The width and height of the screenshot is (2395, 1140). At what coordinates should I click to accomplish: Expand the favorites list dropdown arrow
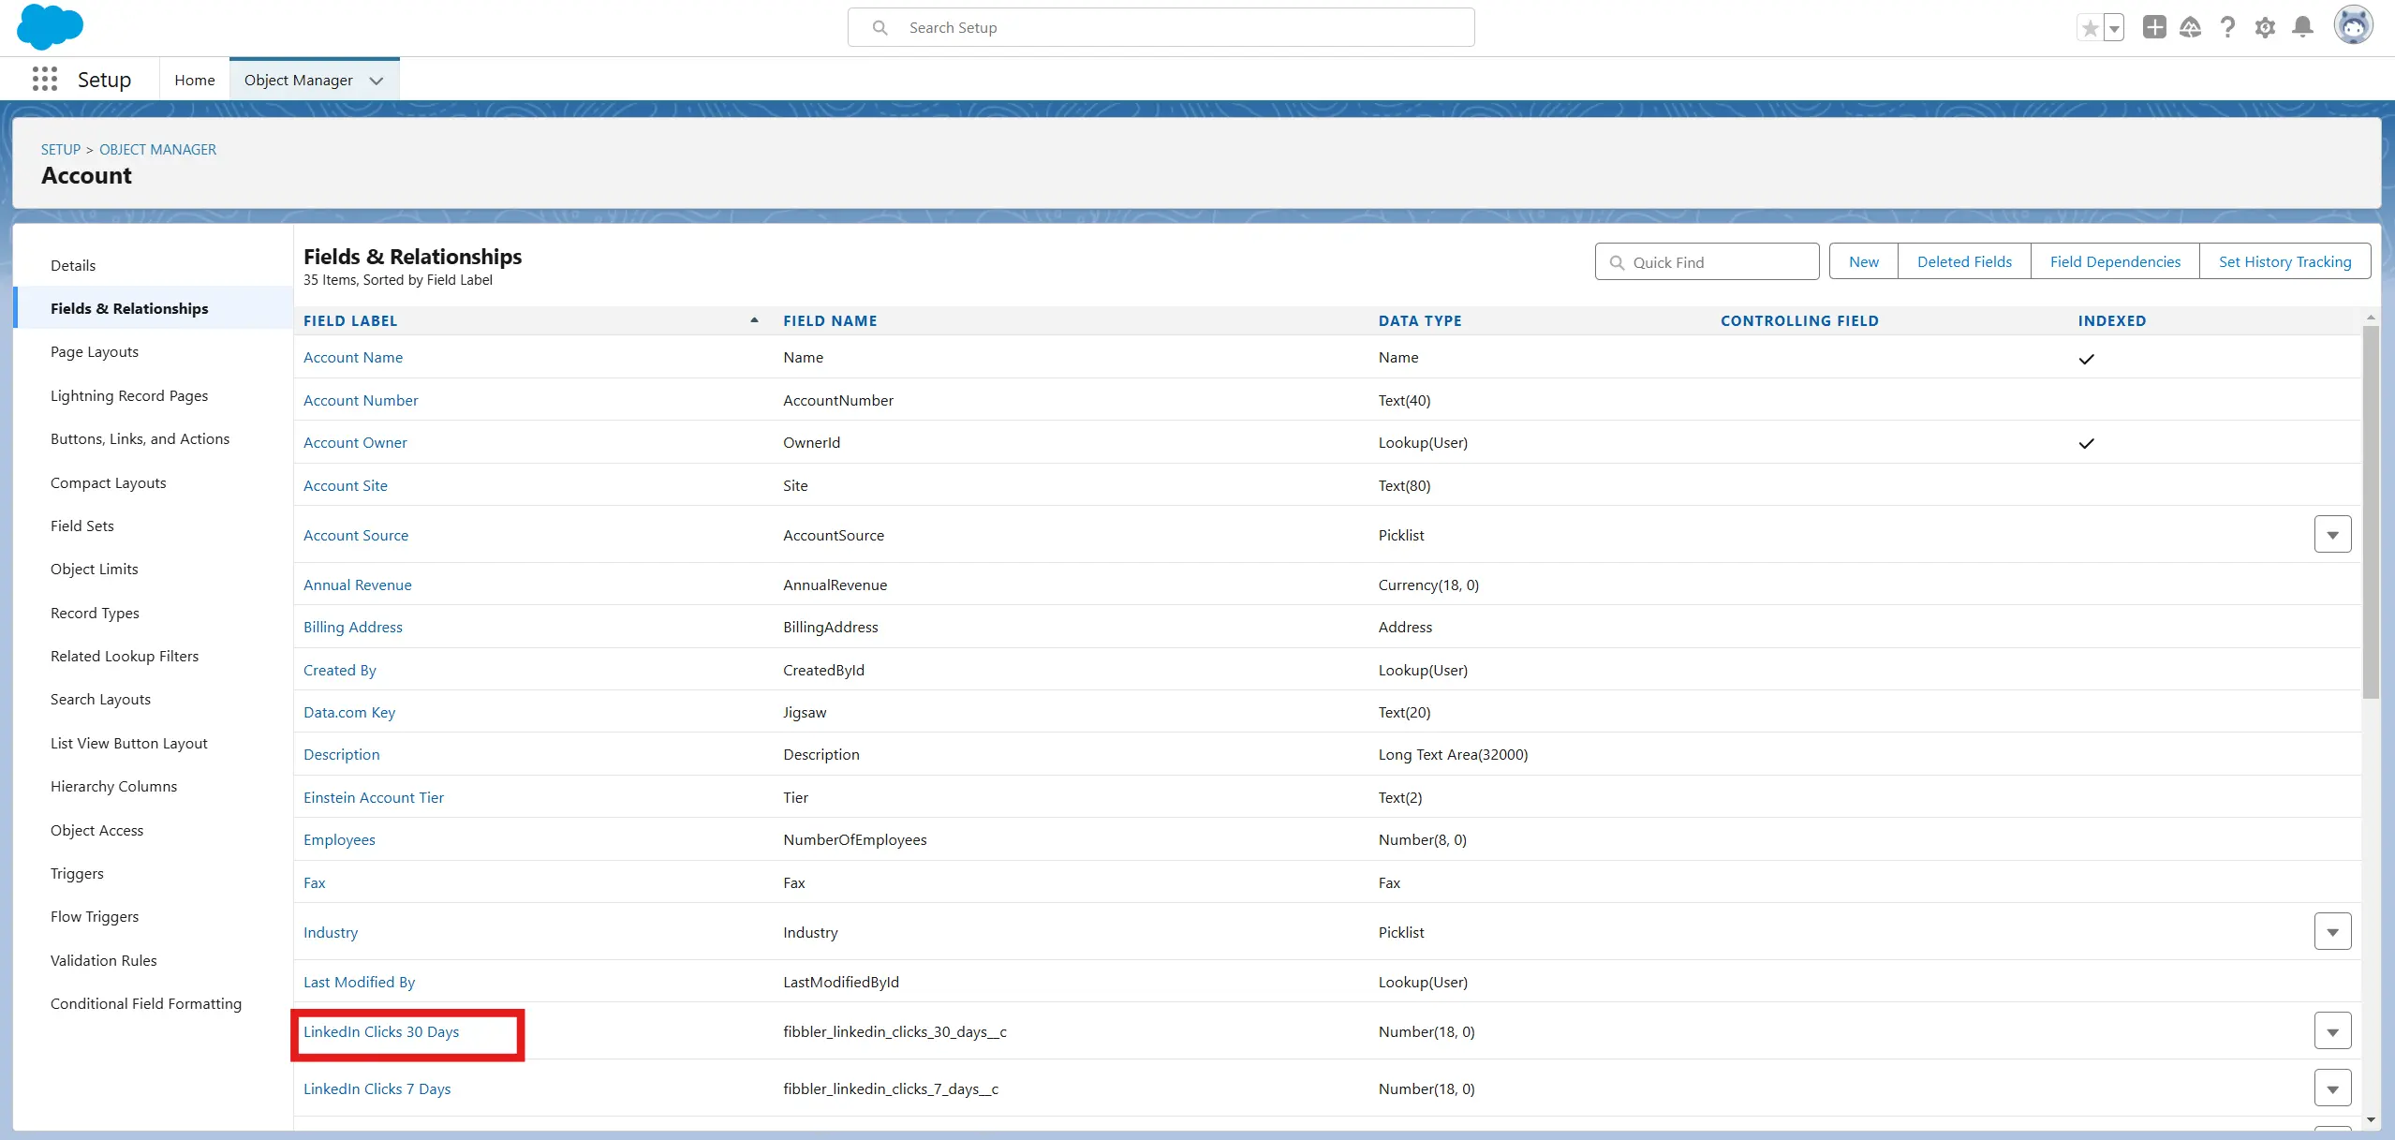[2114, 28]
